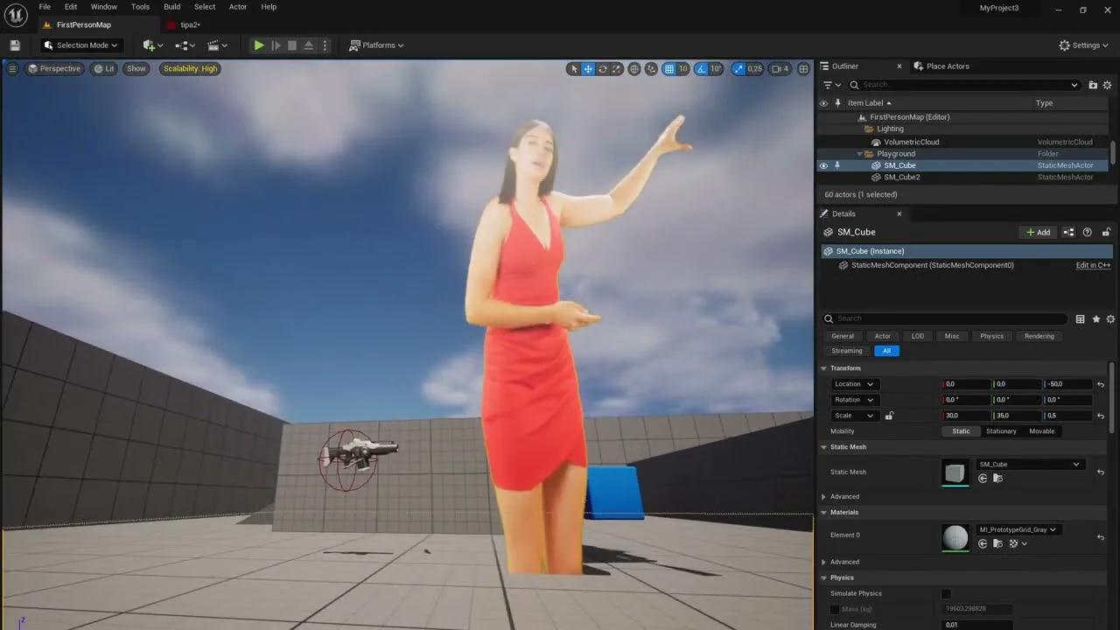Toggle surface snapping in the viewport
The height and width of the screenshot is (630, 1120).
click(x=651, y=68)
